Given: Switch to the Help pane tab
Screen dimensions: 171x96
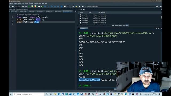Looking at the screenshot, I should point(113,26).
